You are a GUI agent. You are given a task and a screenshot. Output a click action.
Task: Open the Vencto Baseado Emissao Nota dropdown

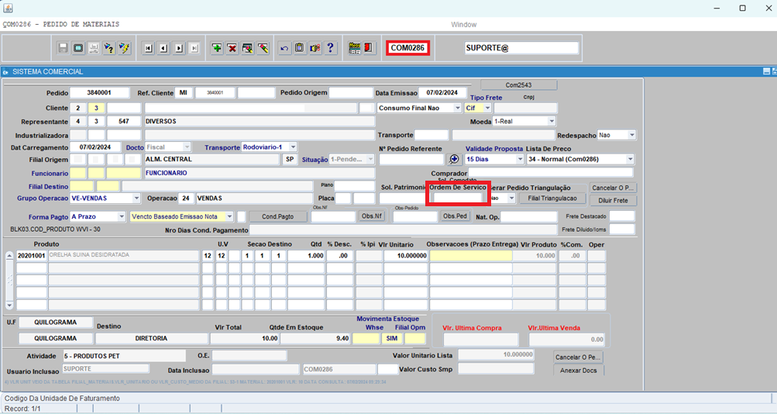(x=229, y=216)
